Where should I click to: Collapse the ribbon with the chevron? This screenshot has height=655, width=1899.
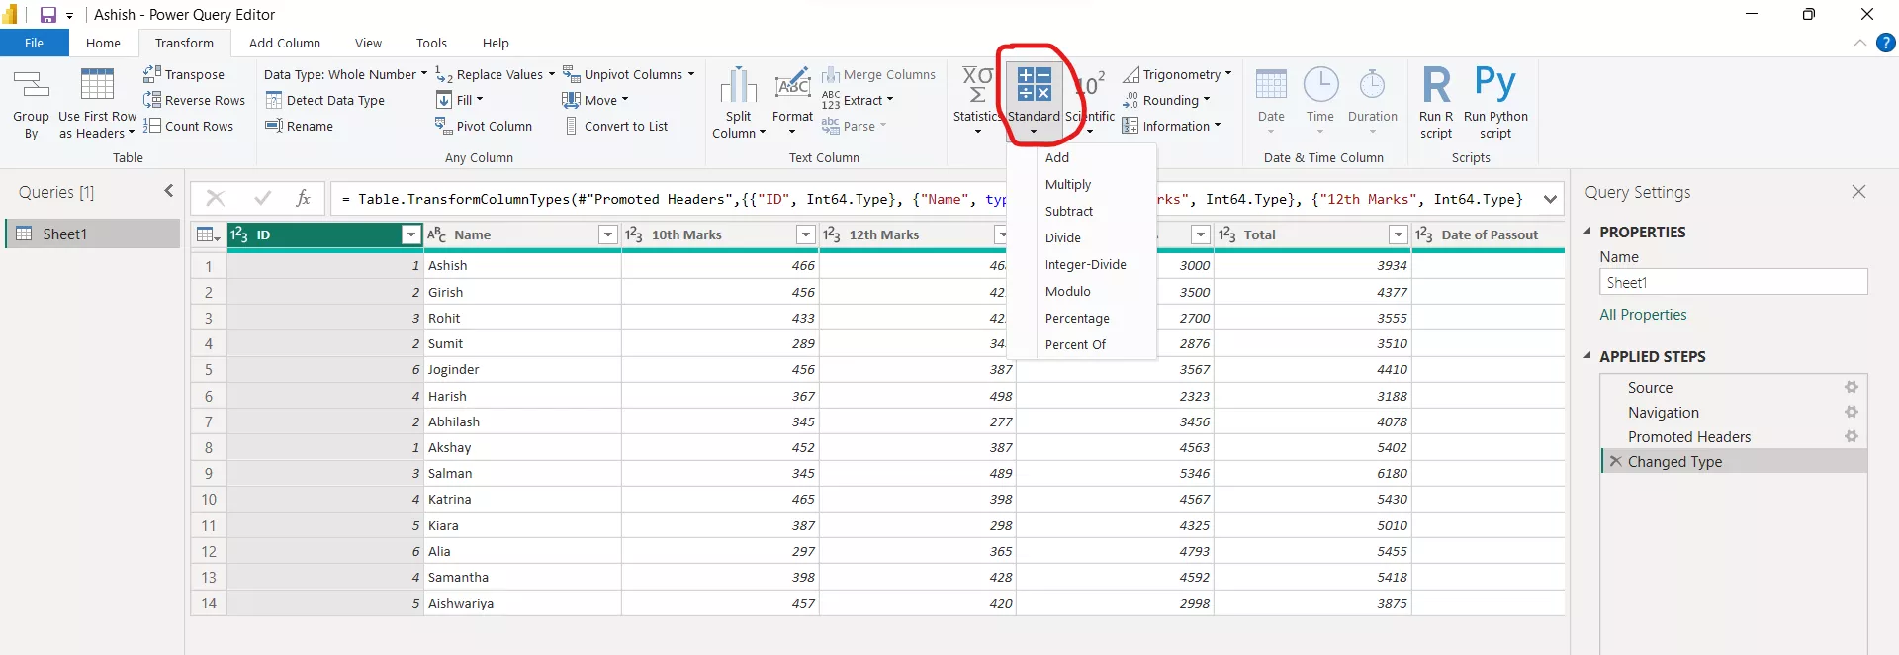click(x=1859, y=43)
